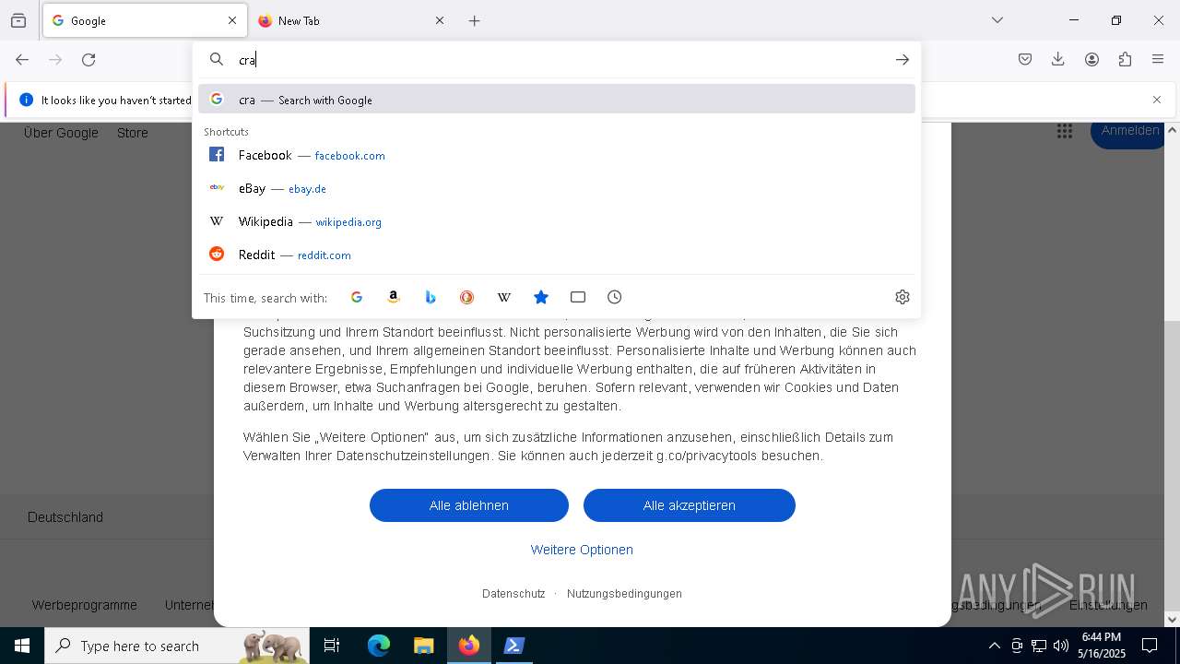
Task: Open the Downloads toolbar icon
Action: pos(1058,60)
